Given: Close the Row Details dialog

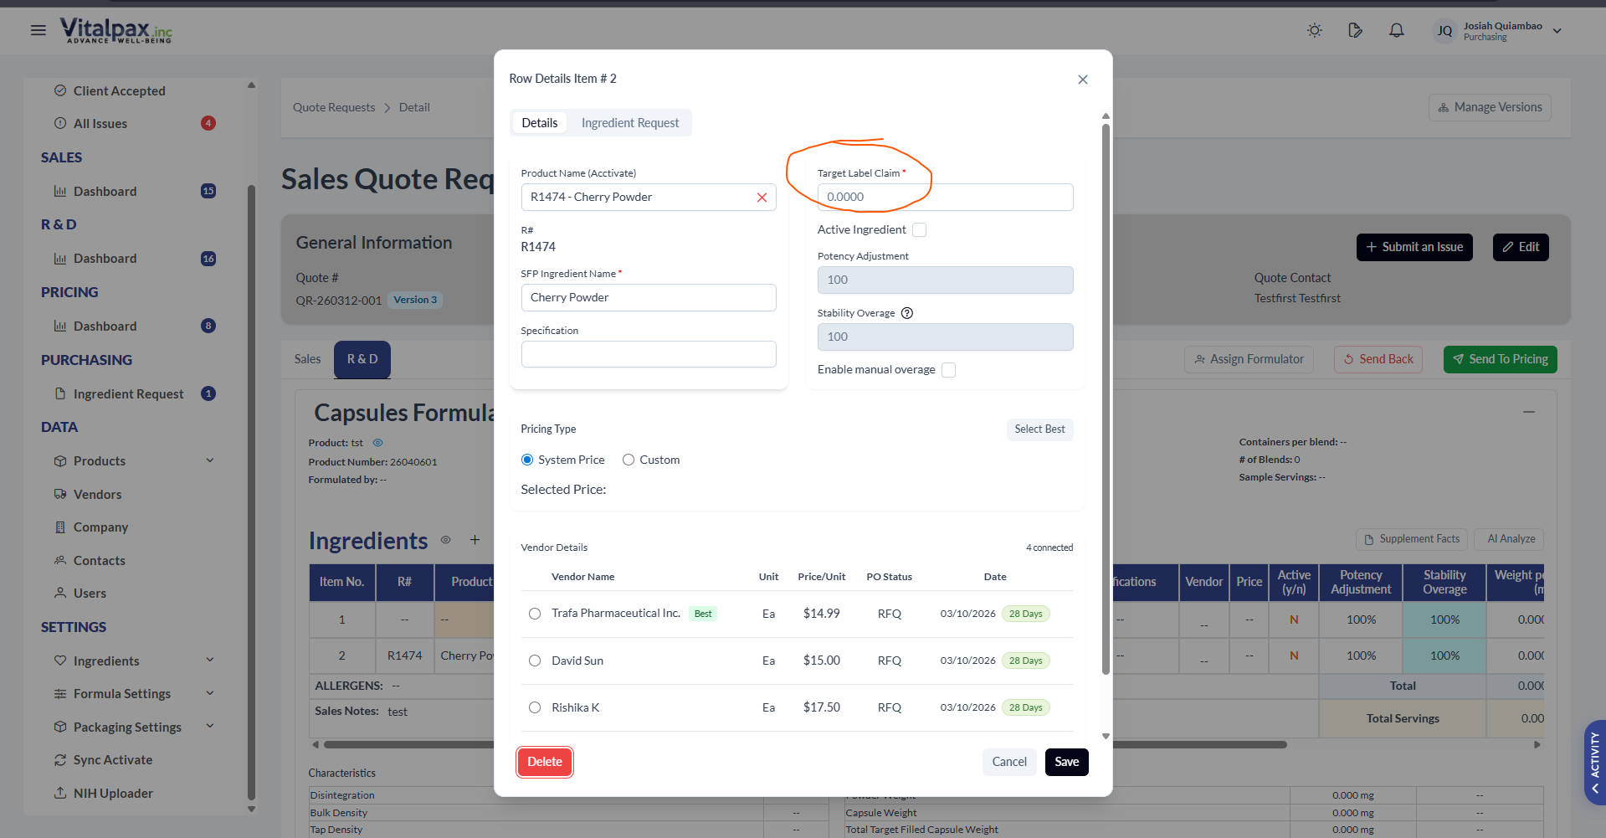Looking at the screenshot, I should pos(1082,80).
